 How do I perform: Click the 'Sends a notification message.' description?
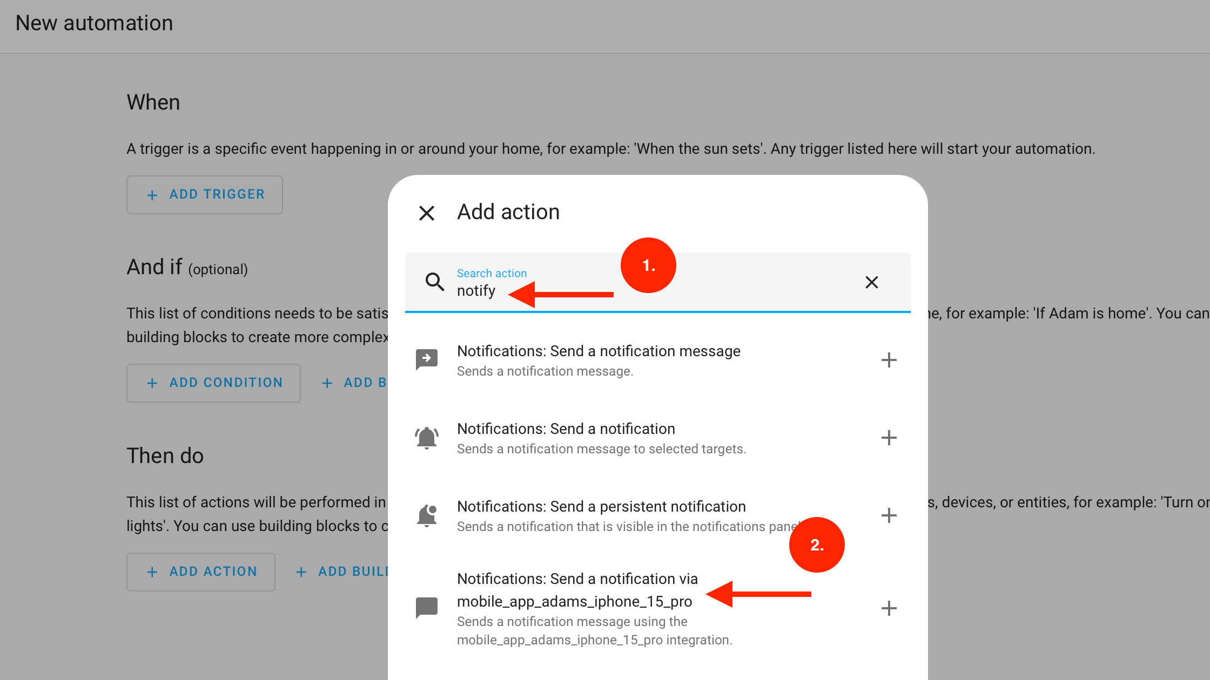pyautogui.click(x=544, y=371)
